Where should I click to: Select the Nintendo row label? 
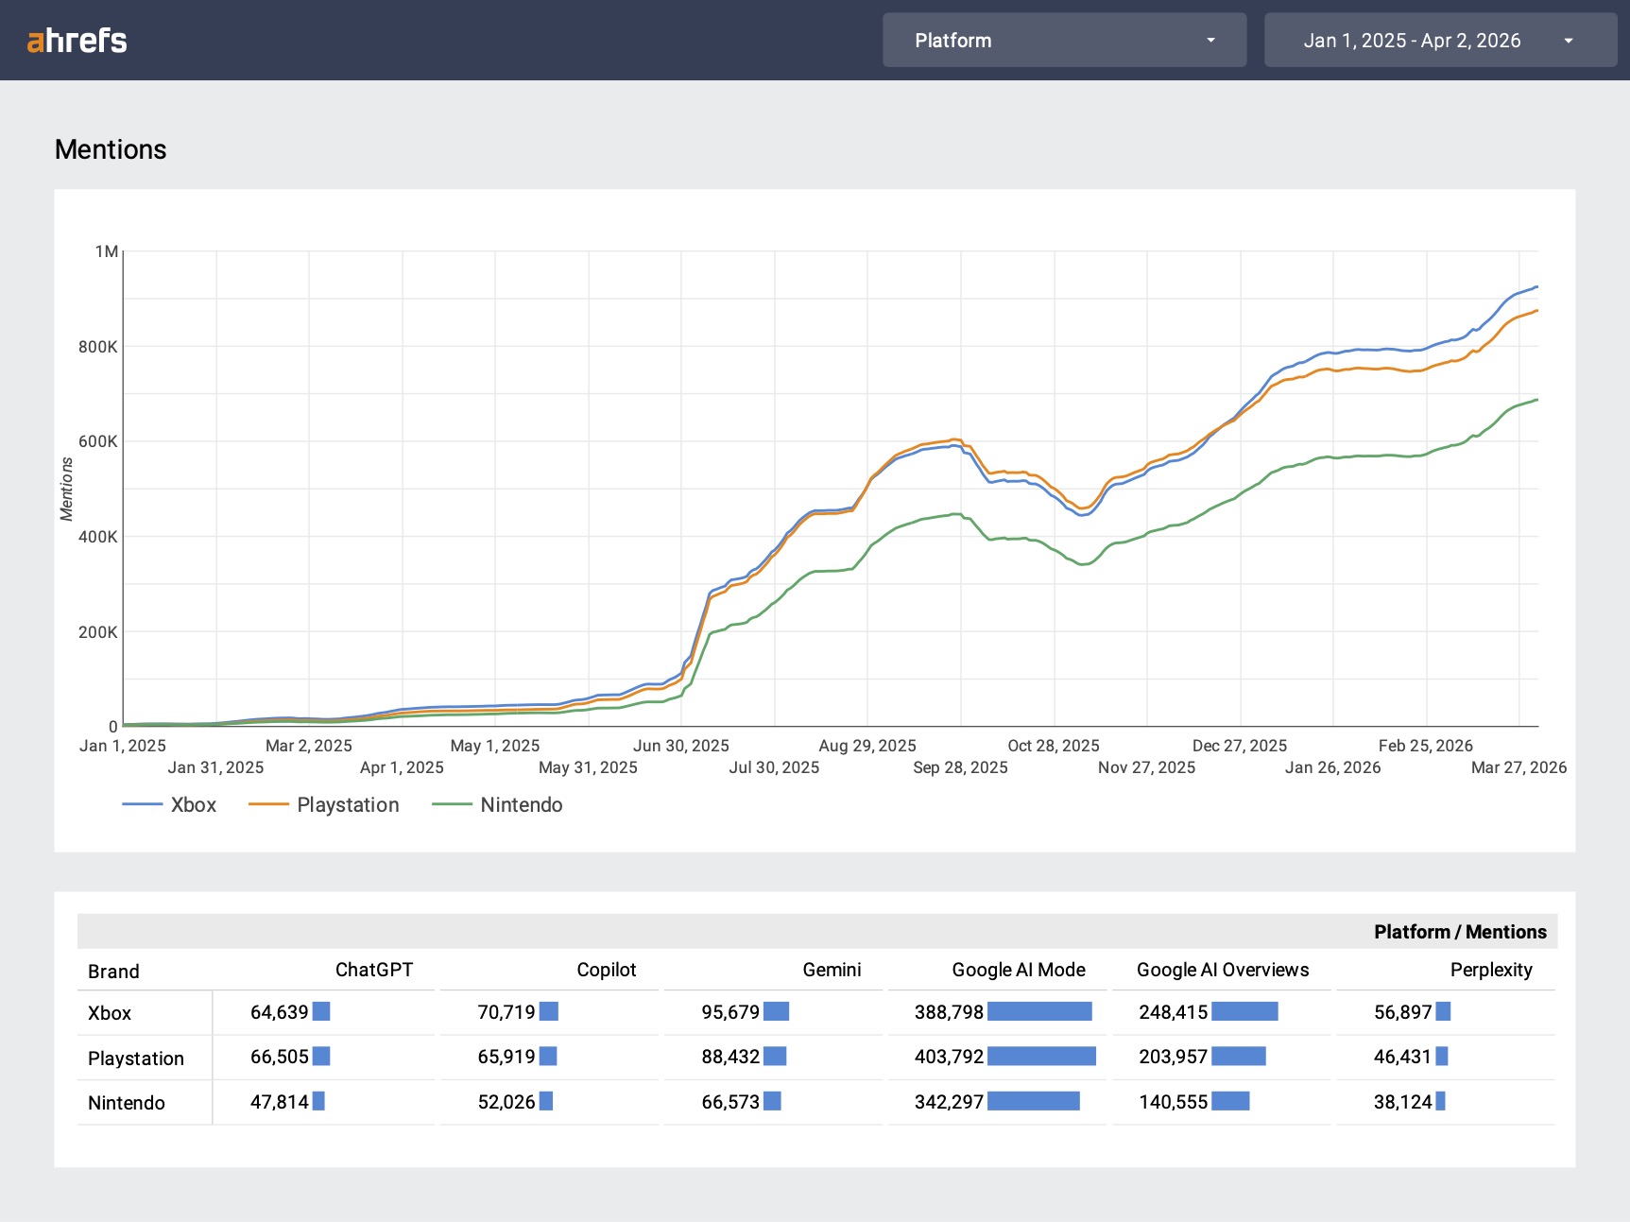[127, 1103]
